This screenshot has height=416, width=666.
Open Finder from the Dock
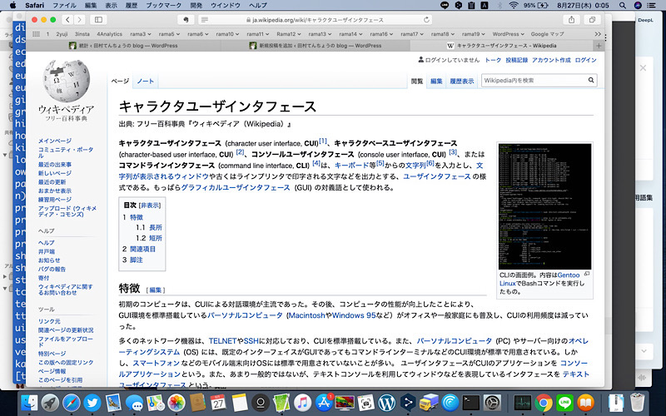29,403
